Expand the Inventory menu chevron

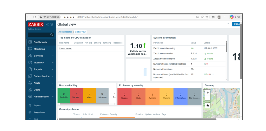[53, 63]
